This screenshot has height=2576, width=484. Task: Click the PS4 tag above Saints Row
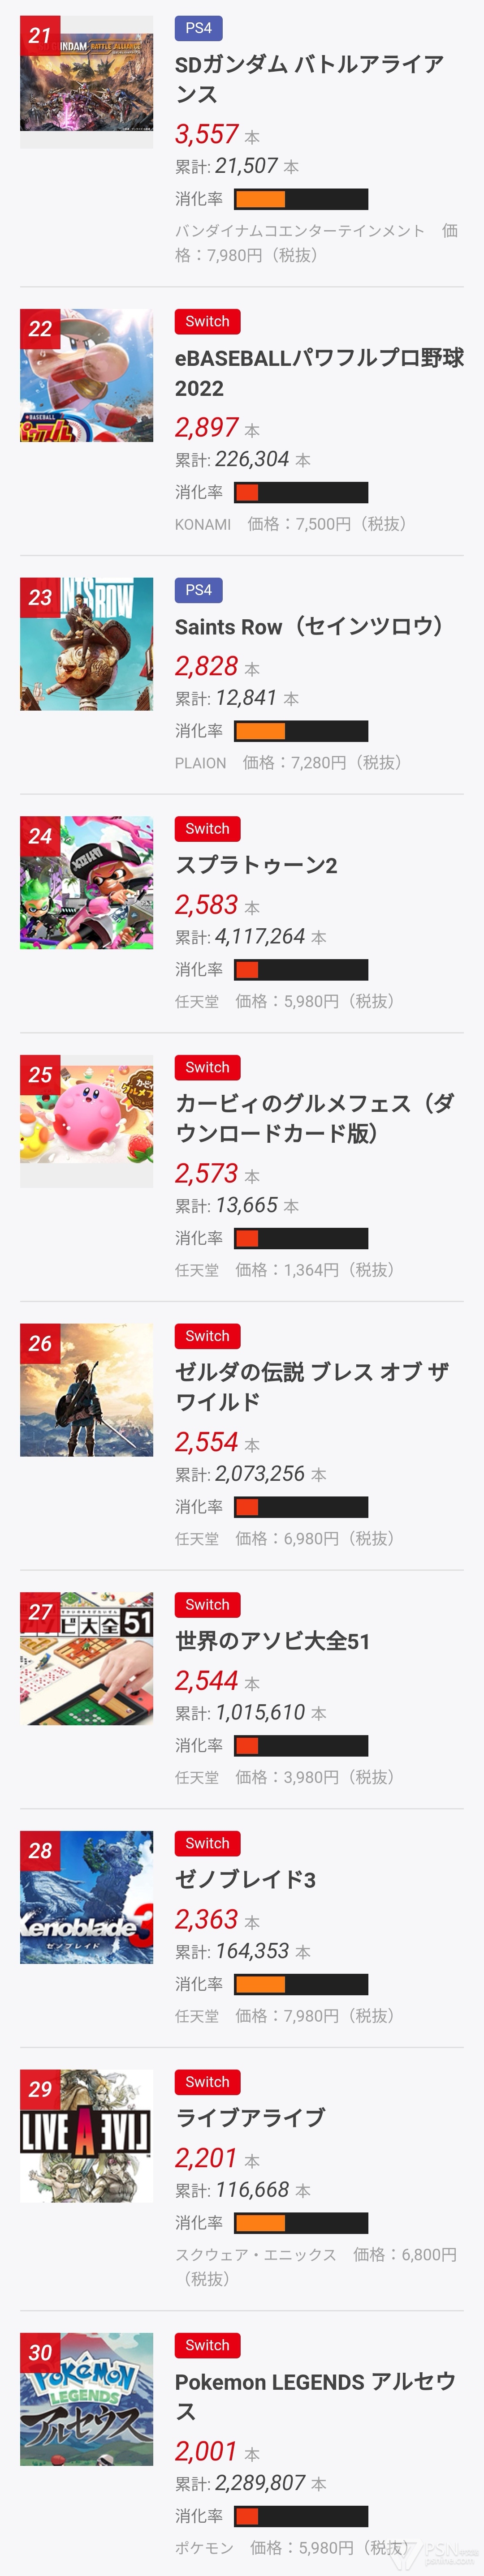pyautogui.click(x=198, y=590)
